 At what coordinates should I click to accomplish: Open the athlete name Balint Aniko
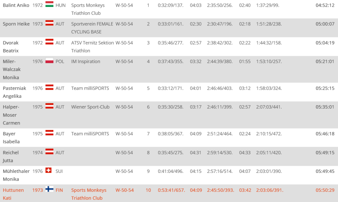coord(16,5)
